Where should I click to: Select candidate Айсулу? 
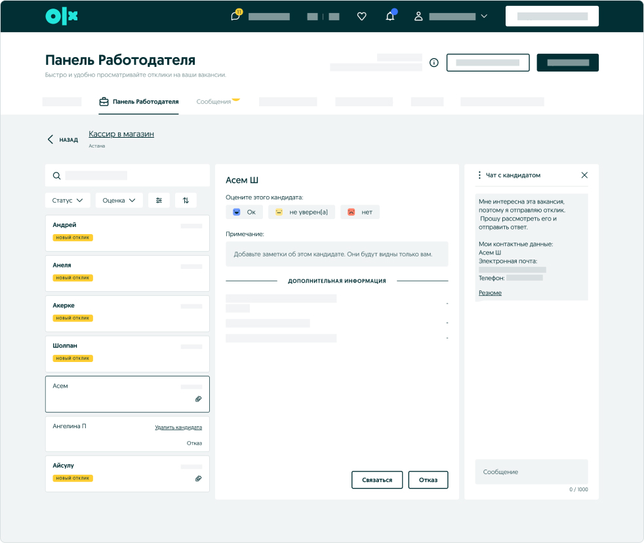(x=127, y=474)
